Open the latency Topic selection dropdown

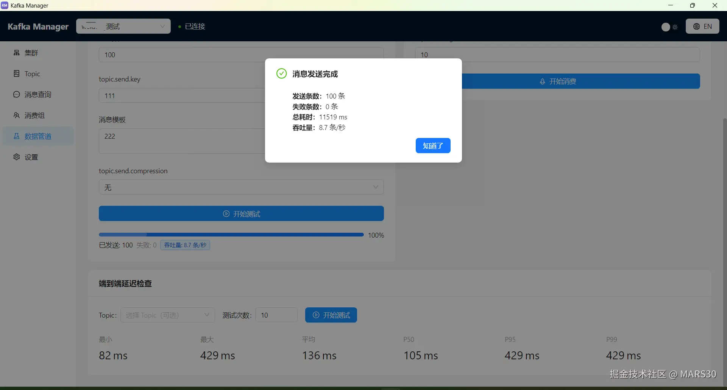coord(168,315)
